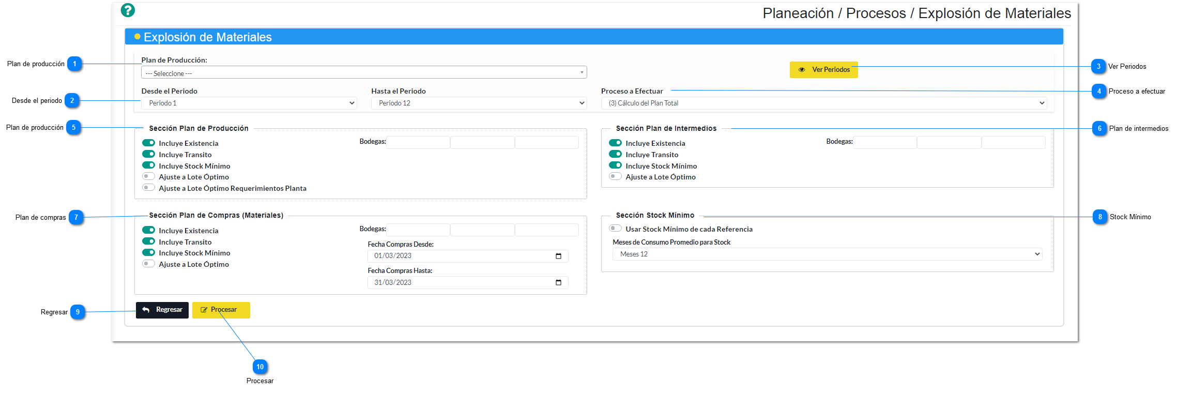Screen dimensions: 1177x393
Task: Open the Proceso a Efectuar dropdown
Action: coord(824,103)
